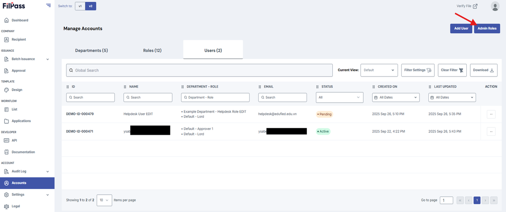Click the Applications folder icon

tap(6, 121)
